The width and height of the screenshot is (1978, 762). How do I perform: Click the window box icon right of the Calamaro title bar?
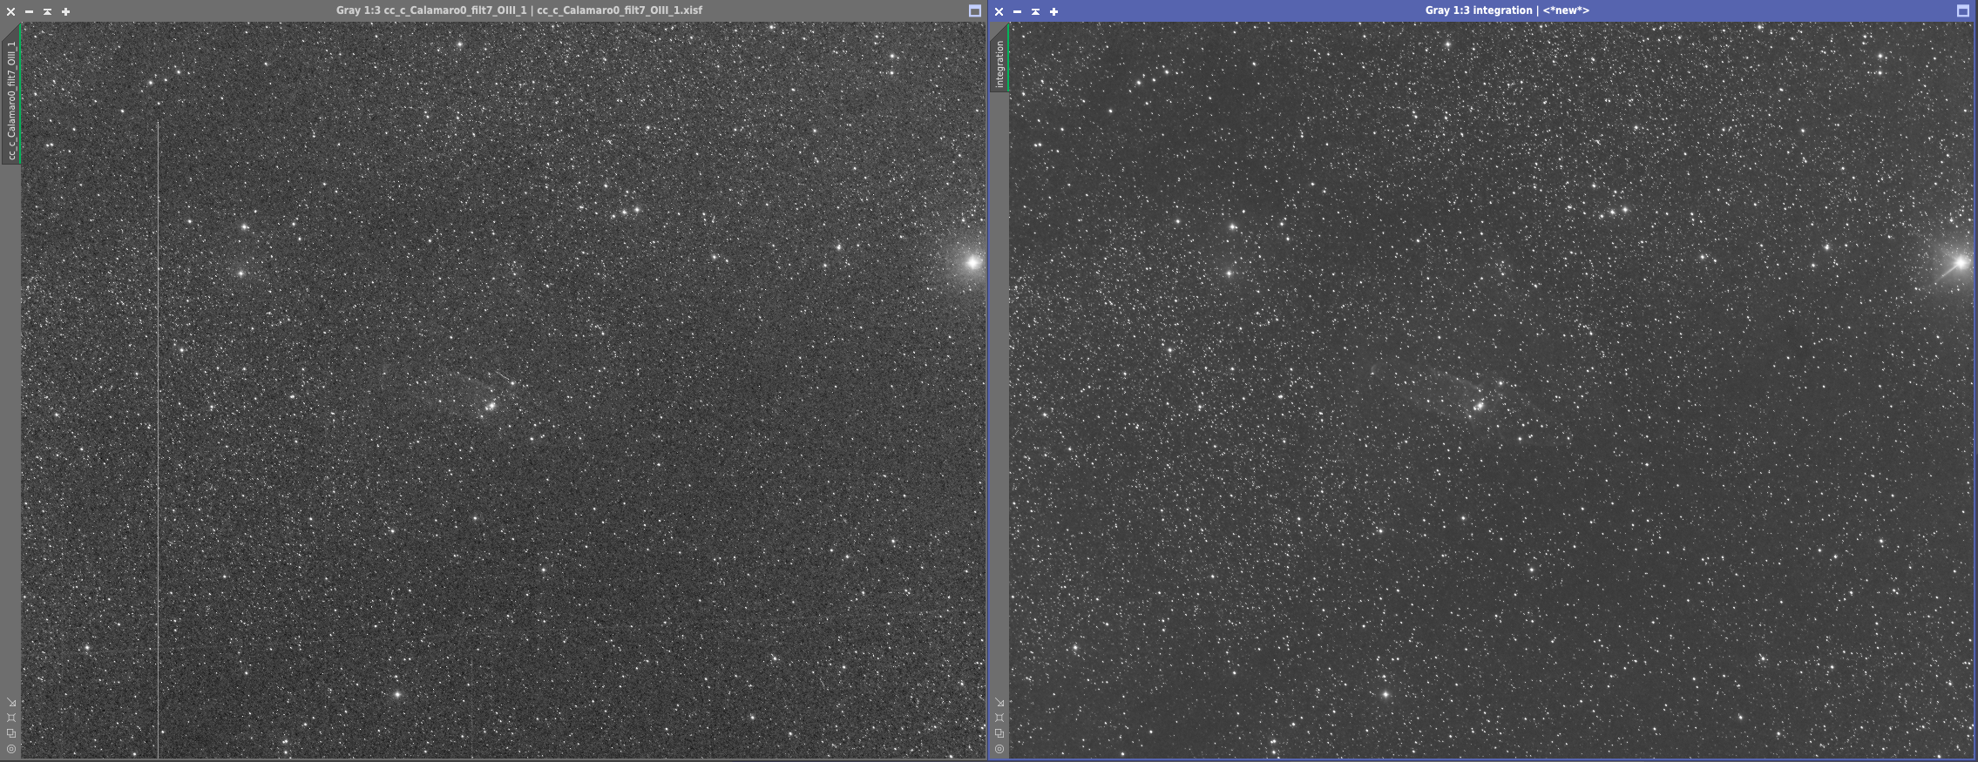point(975,10)
